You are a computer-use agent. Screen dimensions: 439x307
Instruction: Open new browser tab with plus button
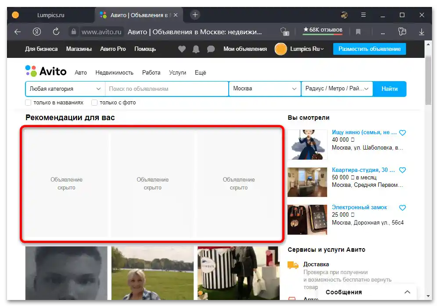coord(195,14)
